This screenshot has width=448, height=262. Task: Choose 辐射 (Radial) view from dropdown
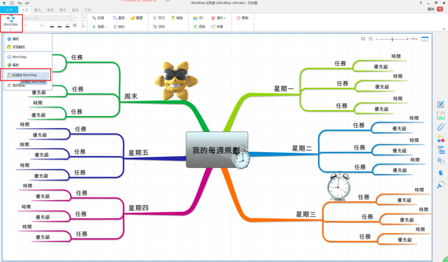pyautogui.click(x=16, y=64)
